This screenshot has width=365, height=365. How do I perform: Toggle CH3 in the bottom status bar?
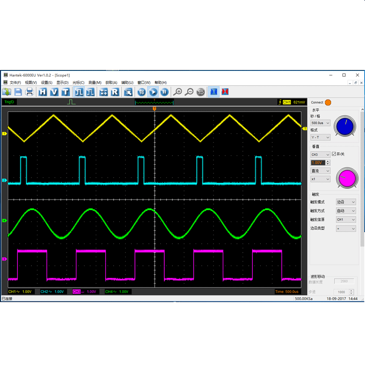76,292
